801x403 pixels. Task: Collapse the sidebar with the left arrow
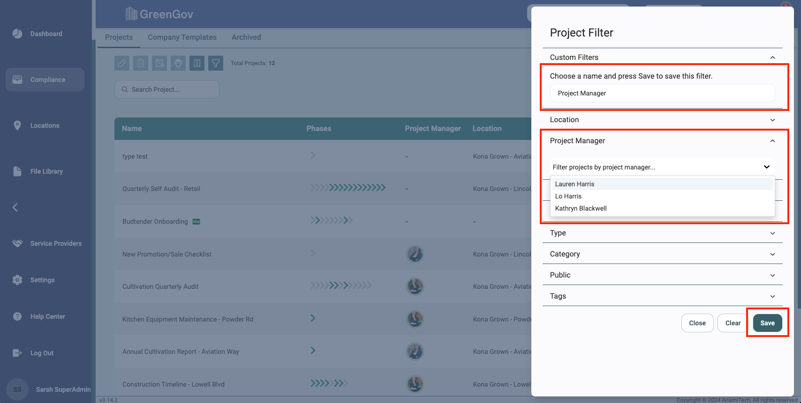[15, 207]
